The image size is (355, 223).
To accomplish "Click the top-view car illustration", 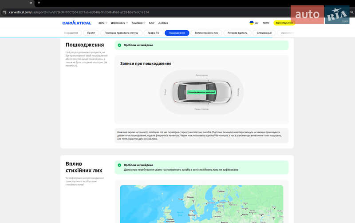I will 201,92.
